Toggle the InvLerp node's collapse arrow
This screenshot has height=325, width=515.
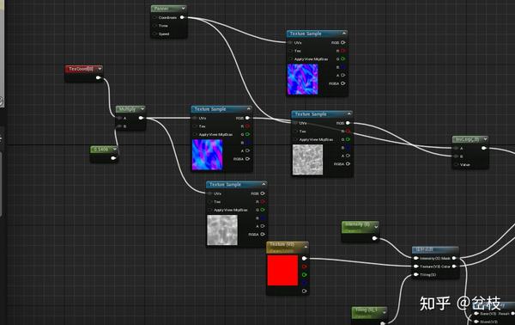pos(485,139)
